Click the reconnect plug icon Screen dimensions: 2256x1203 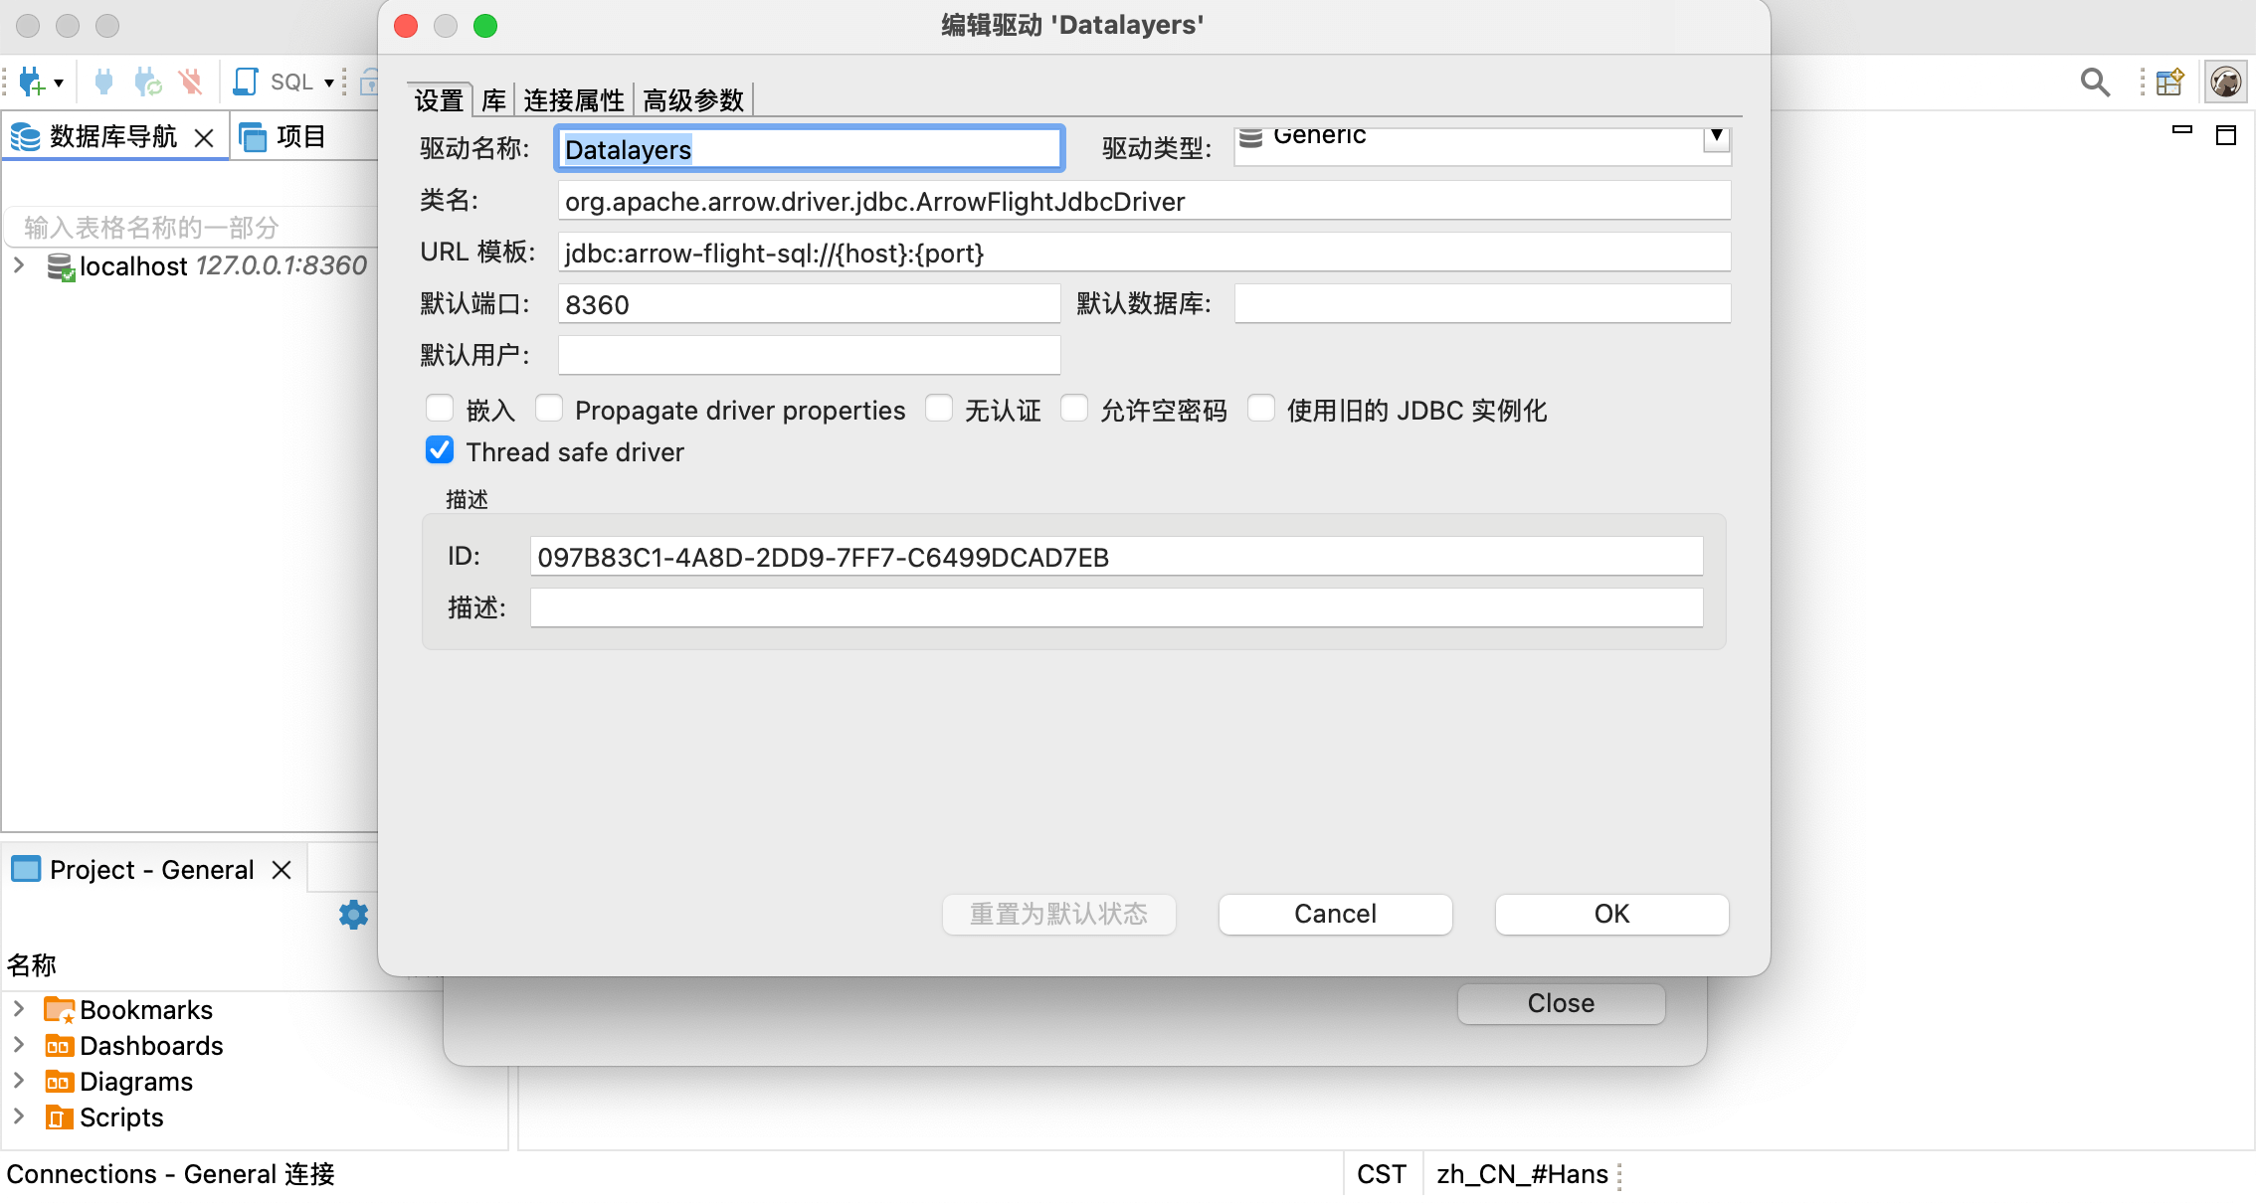tap(148, 82)
